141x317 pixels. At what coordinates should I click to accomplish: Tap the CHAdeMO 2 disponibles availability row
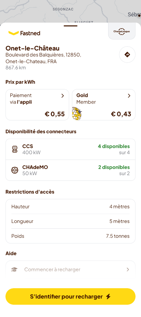tap(70, 170)
